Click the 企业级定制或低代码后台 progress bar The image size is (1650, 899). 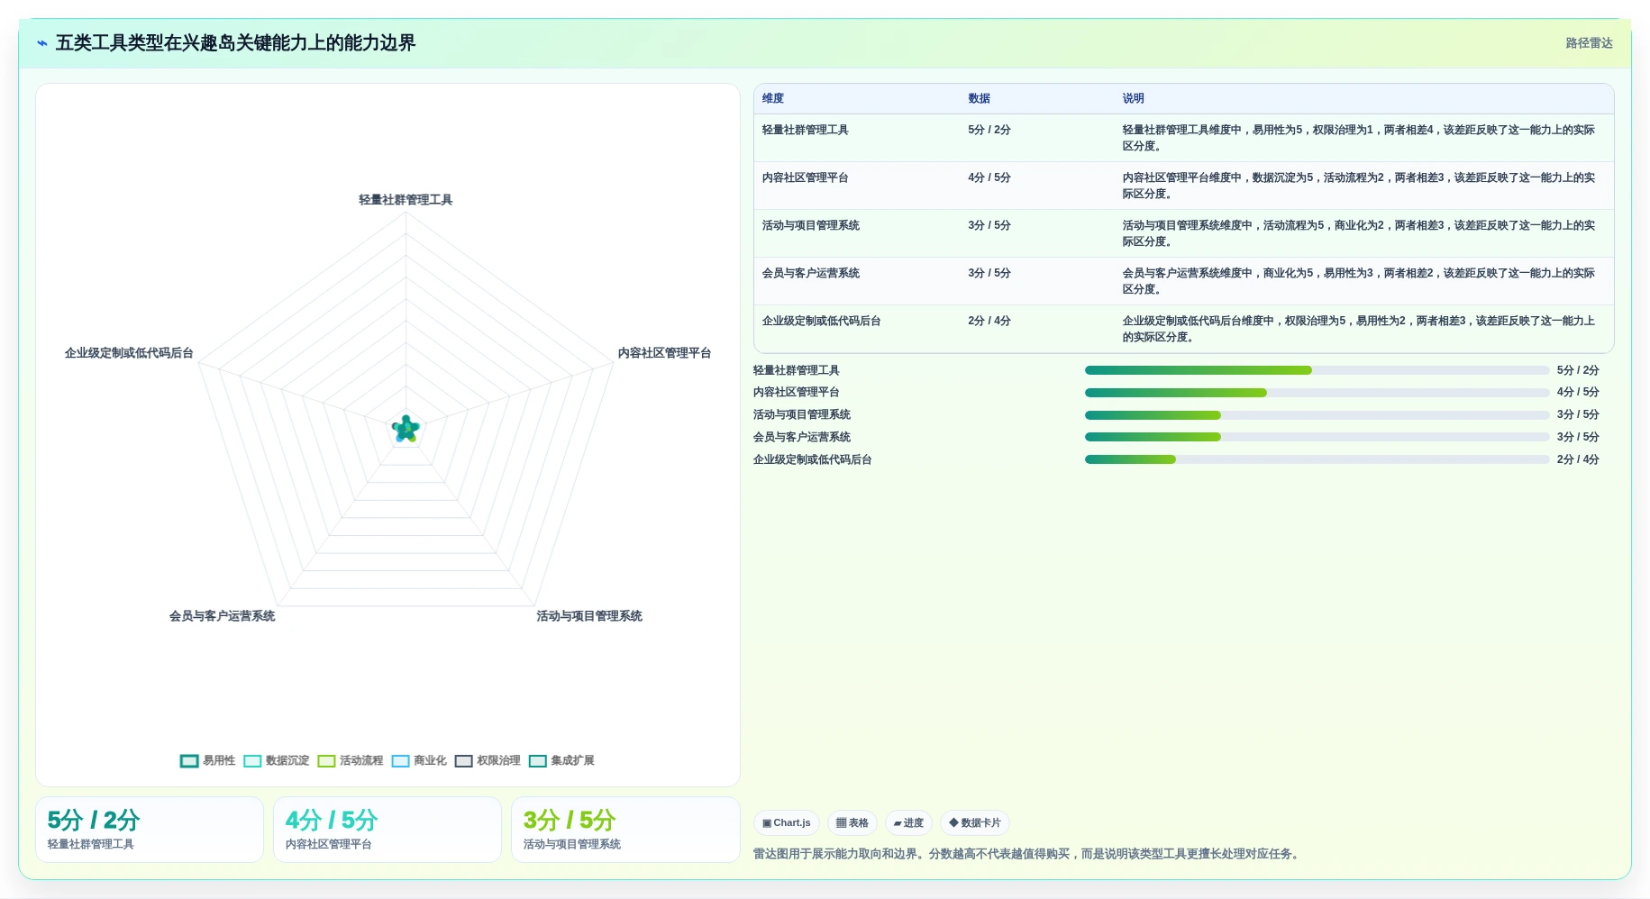[1317, 459]
